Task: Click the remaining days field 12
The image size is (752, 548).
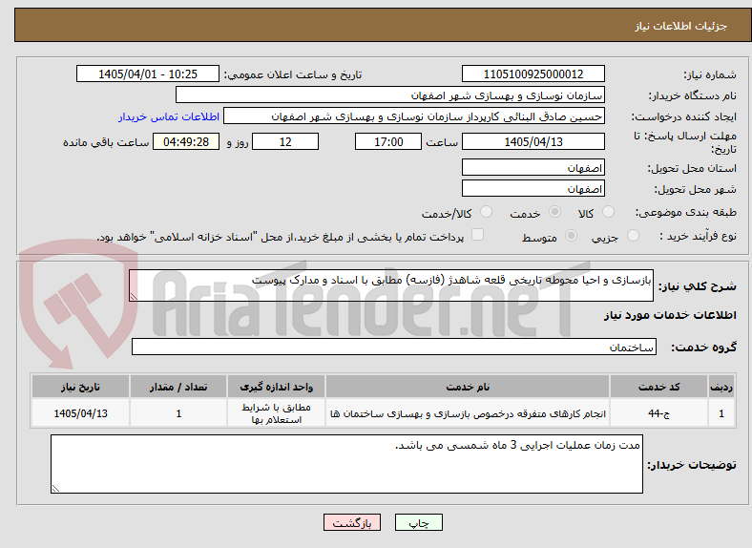Action: (285, 141)
